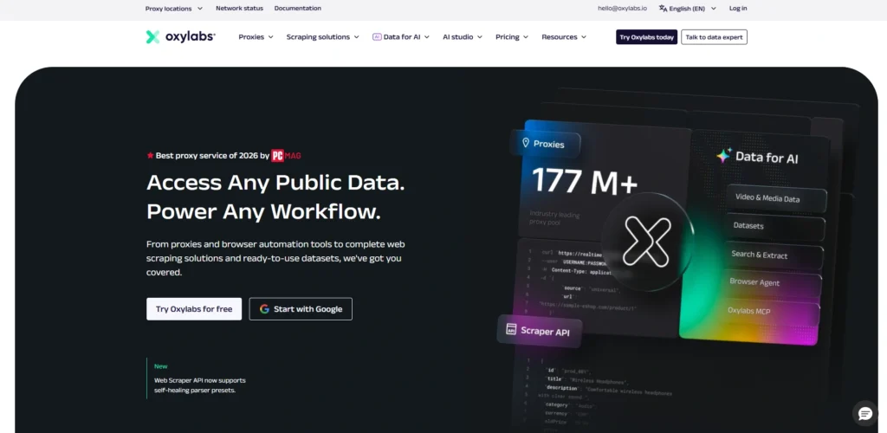Open the Pricing navigation menu
Viewport: 887px width, 433px height.
(512, 36)
